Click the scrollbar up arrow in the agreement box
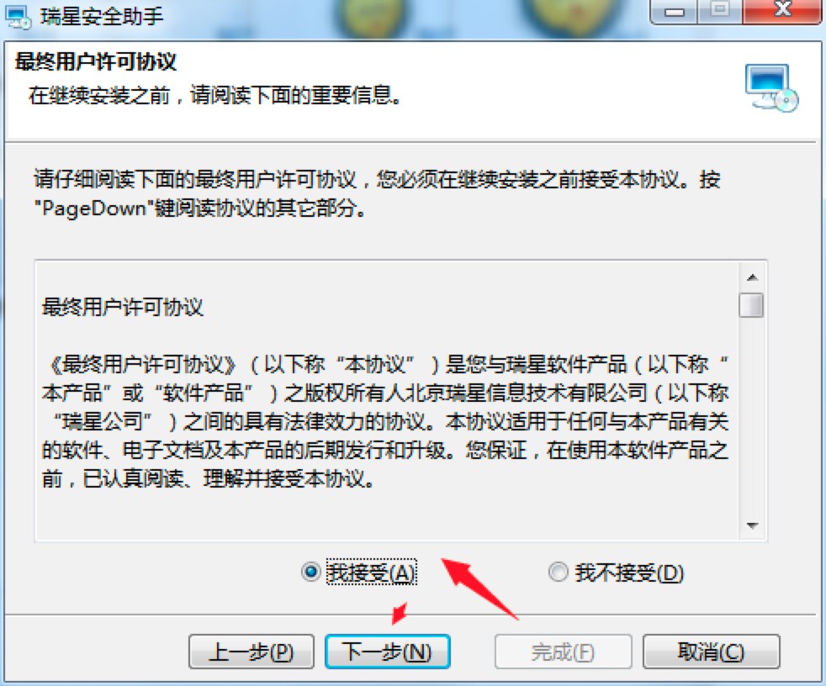This screenshot has height=686, width=826. [752, 277]
